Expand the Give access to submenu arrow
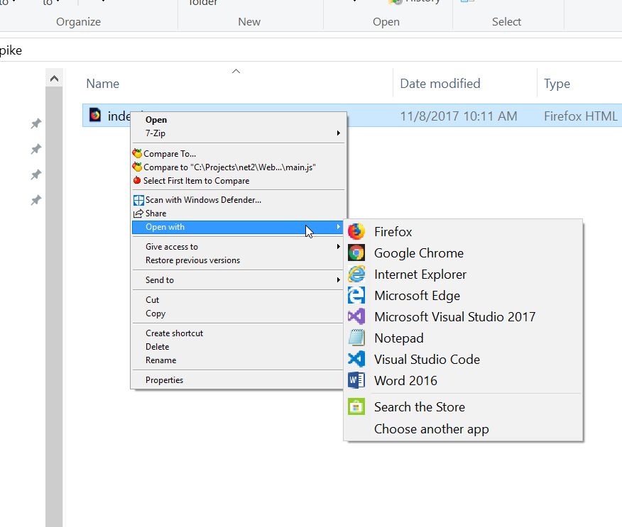 pyautogui.click(x=339, y=246)
